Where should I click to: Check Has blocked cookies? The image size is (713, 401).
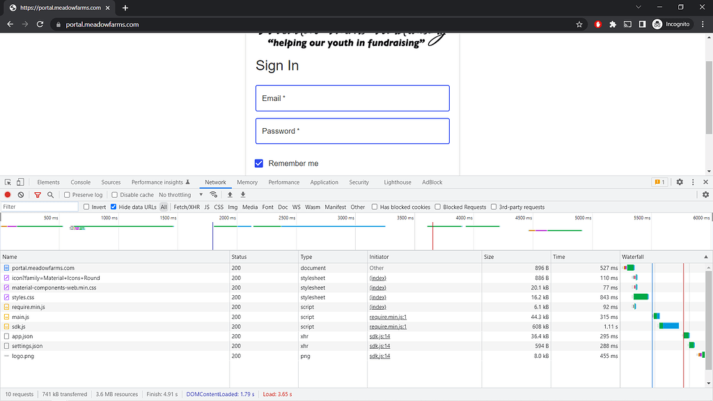pos(374,207)
